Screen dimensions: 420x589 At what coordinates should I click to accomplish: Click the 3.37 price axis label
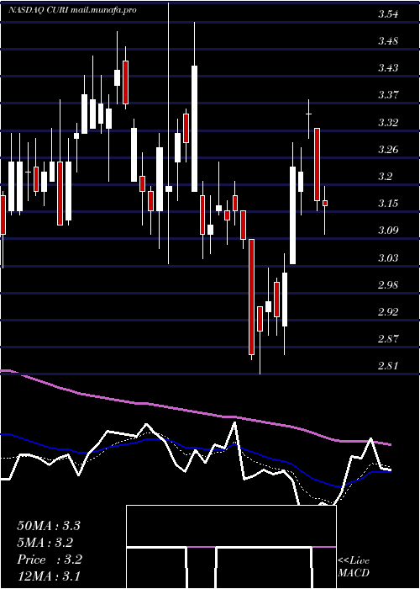click(388, 95)
